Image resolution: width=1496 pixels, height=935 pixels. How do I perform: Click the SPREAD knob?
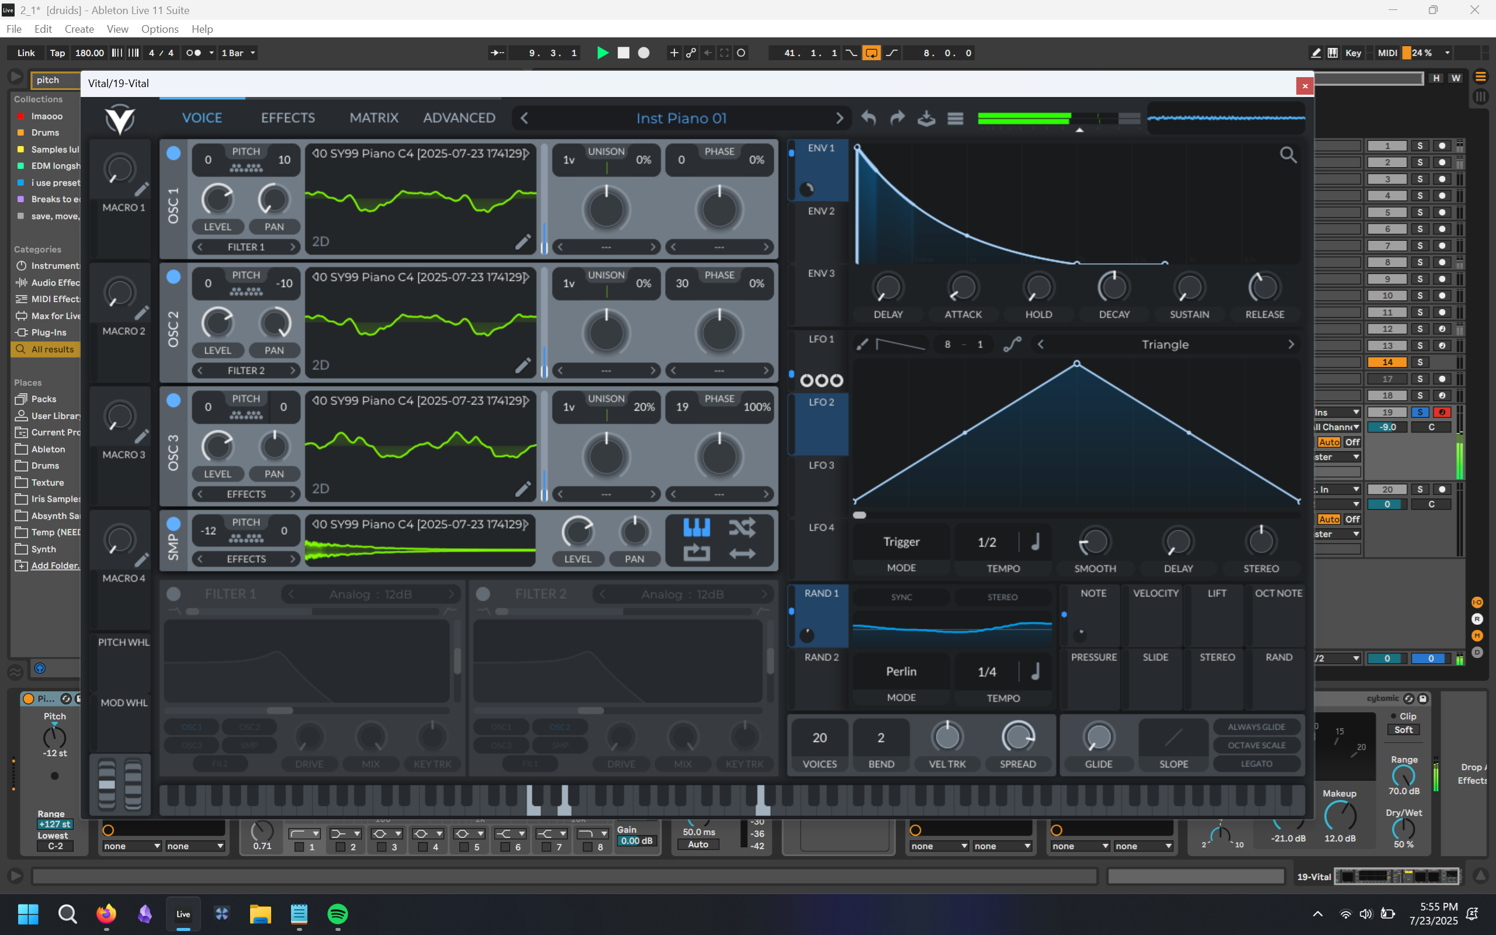point(1017,736)
